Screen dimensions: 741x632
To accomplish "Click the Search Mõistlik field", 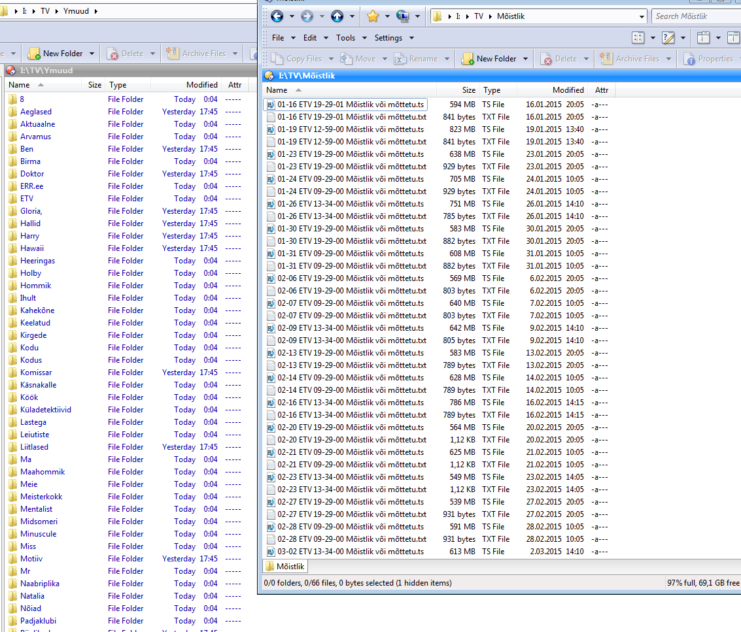I will click(696, 16).
